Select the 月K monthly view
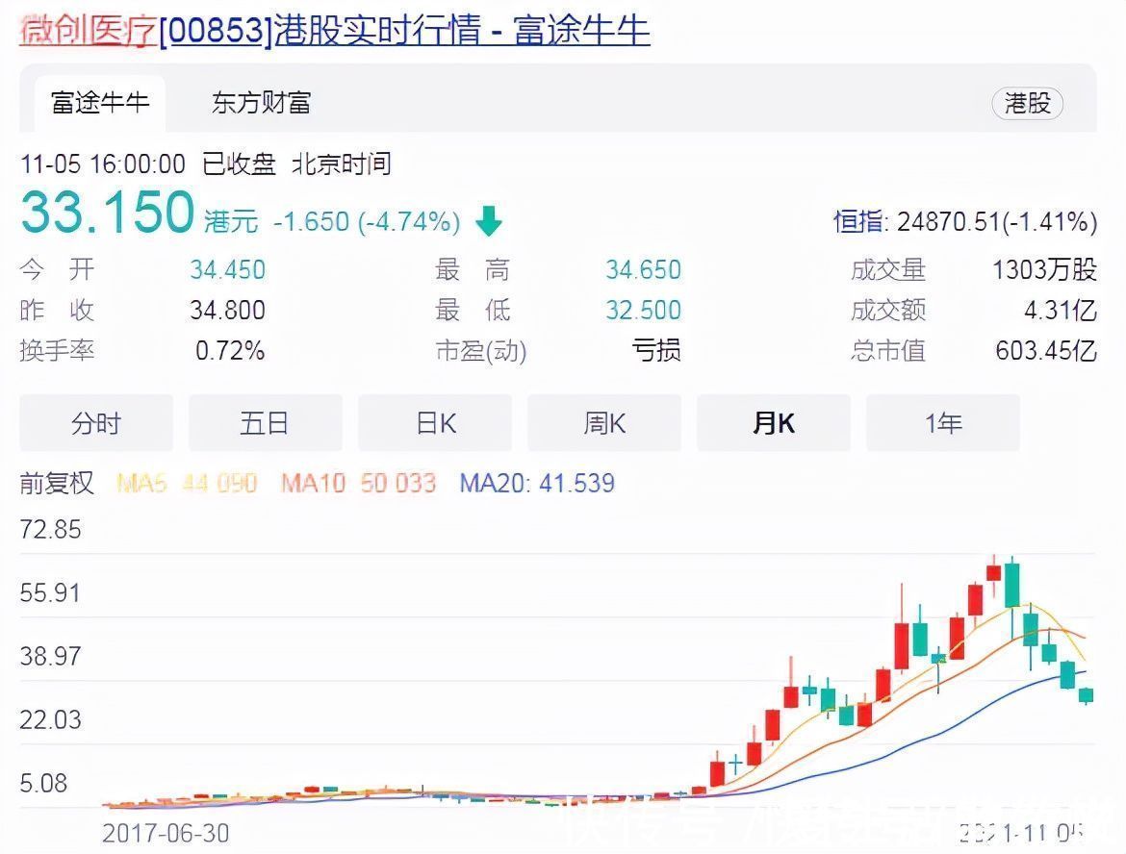 [773, 422]
